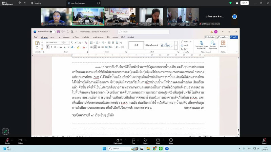Click Create and Share Adobe PDF

click(201, 46)
